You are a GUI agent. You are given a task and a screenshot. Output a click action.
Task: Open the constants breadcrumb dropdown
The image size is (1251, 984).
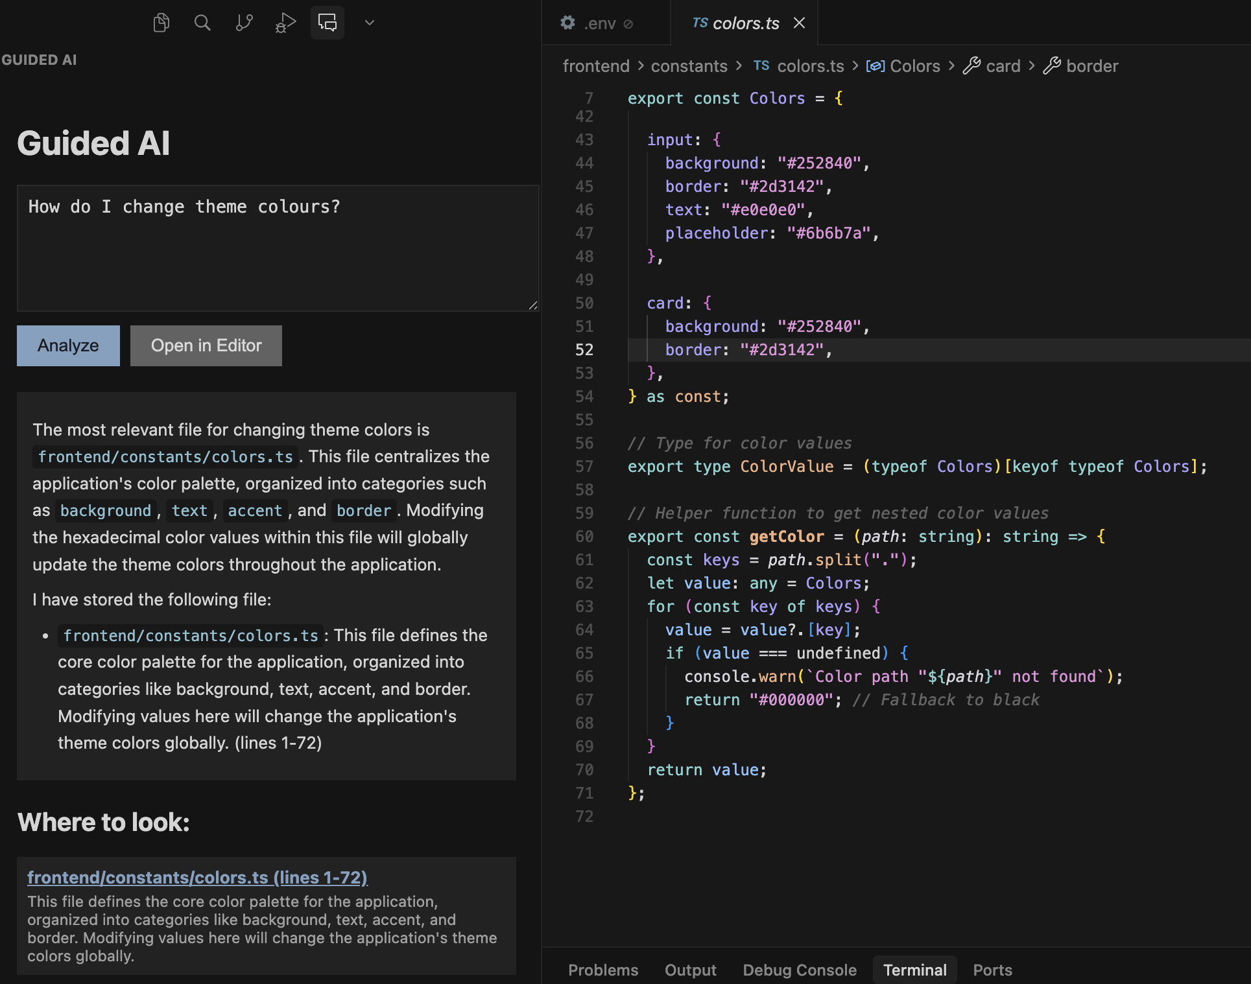tap(689, 66)
